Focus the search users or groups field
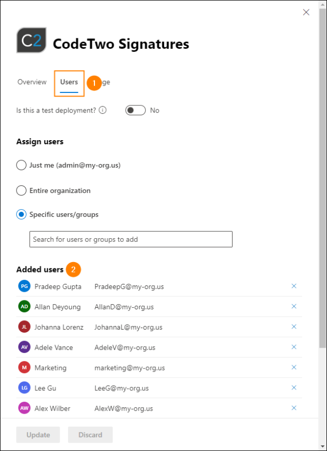Viewport: 327px width, 451px height. click(131, 239)
